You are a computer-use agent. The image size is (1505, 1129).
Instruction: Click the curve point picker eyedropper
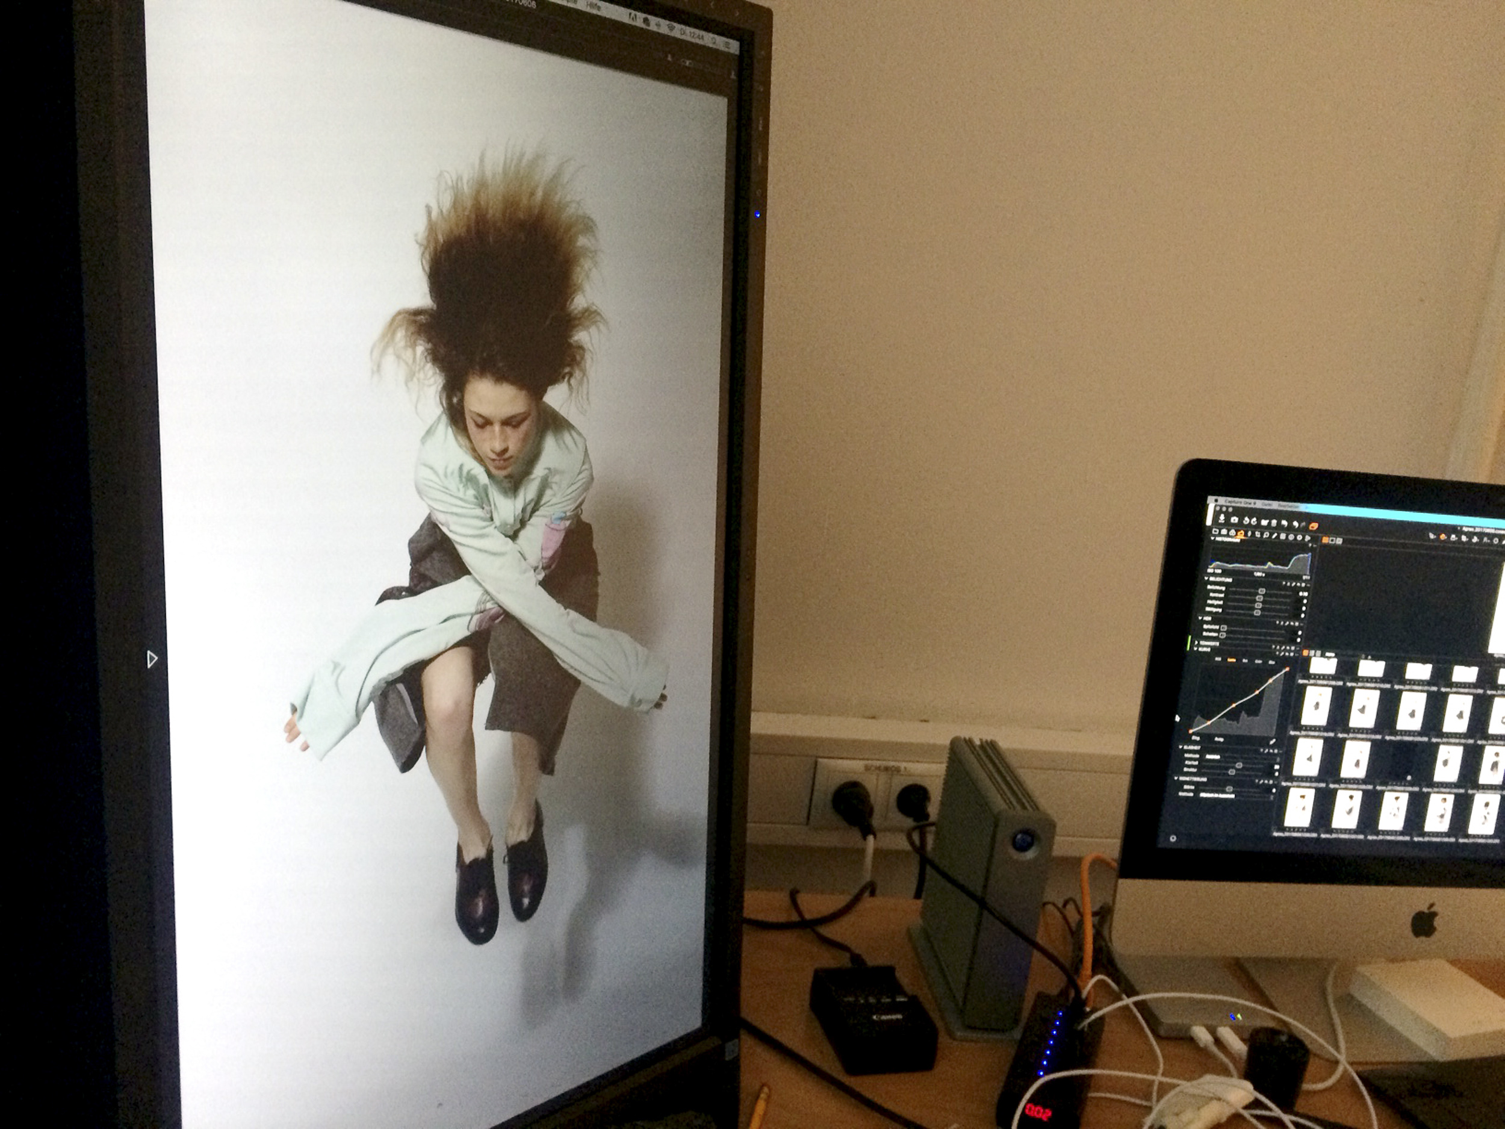point(1272,742)
